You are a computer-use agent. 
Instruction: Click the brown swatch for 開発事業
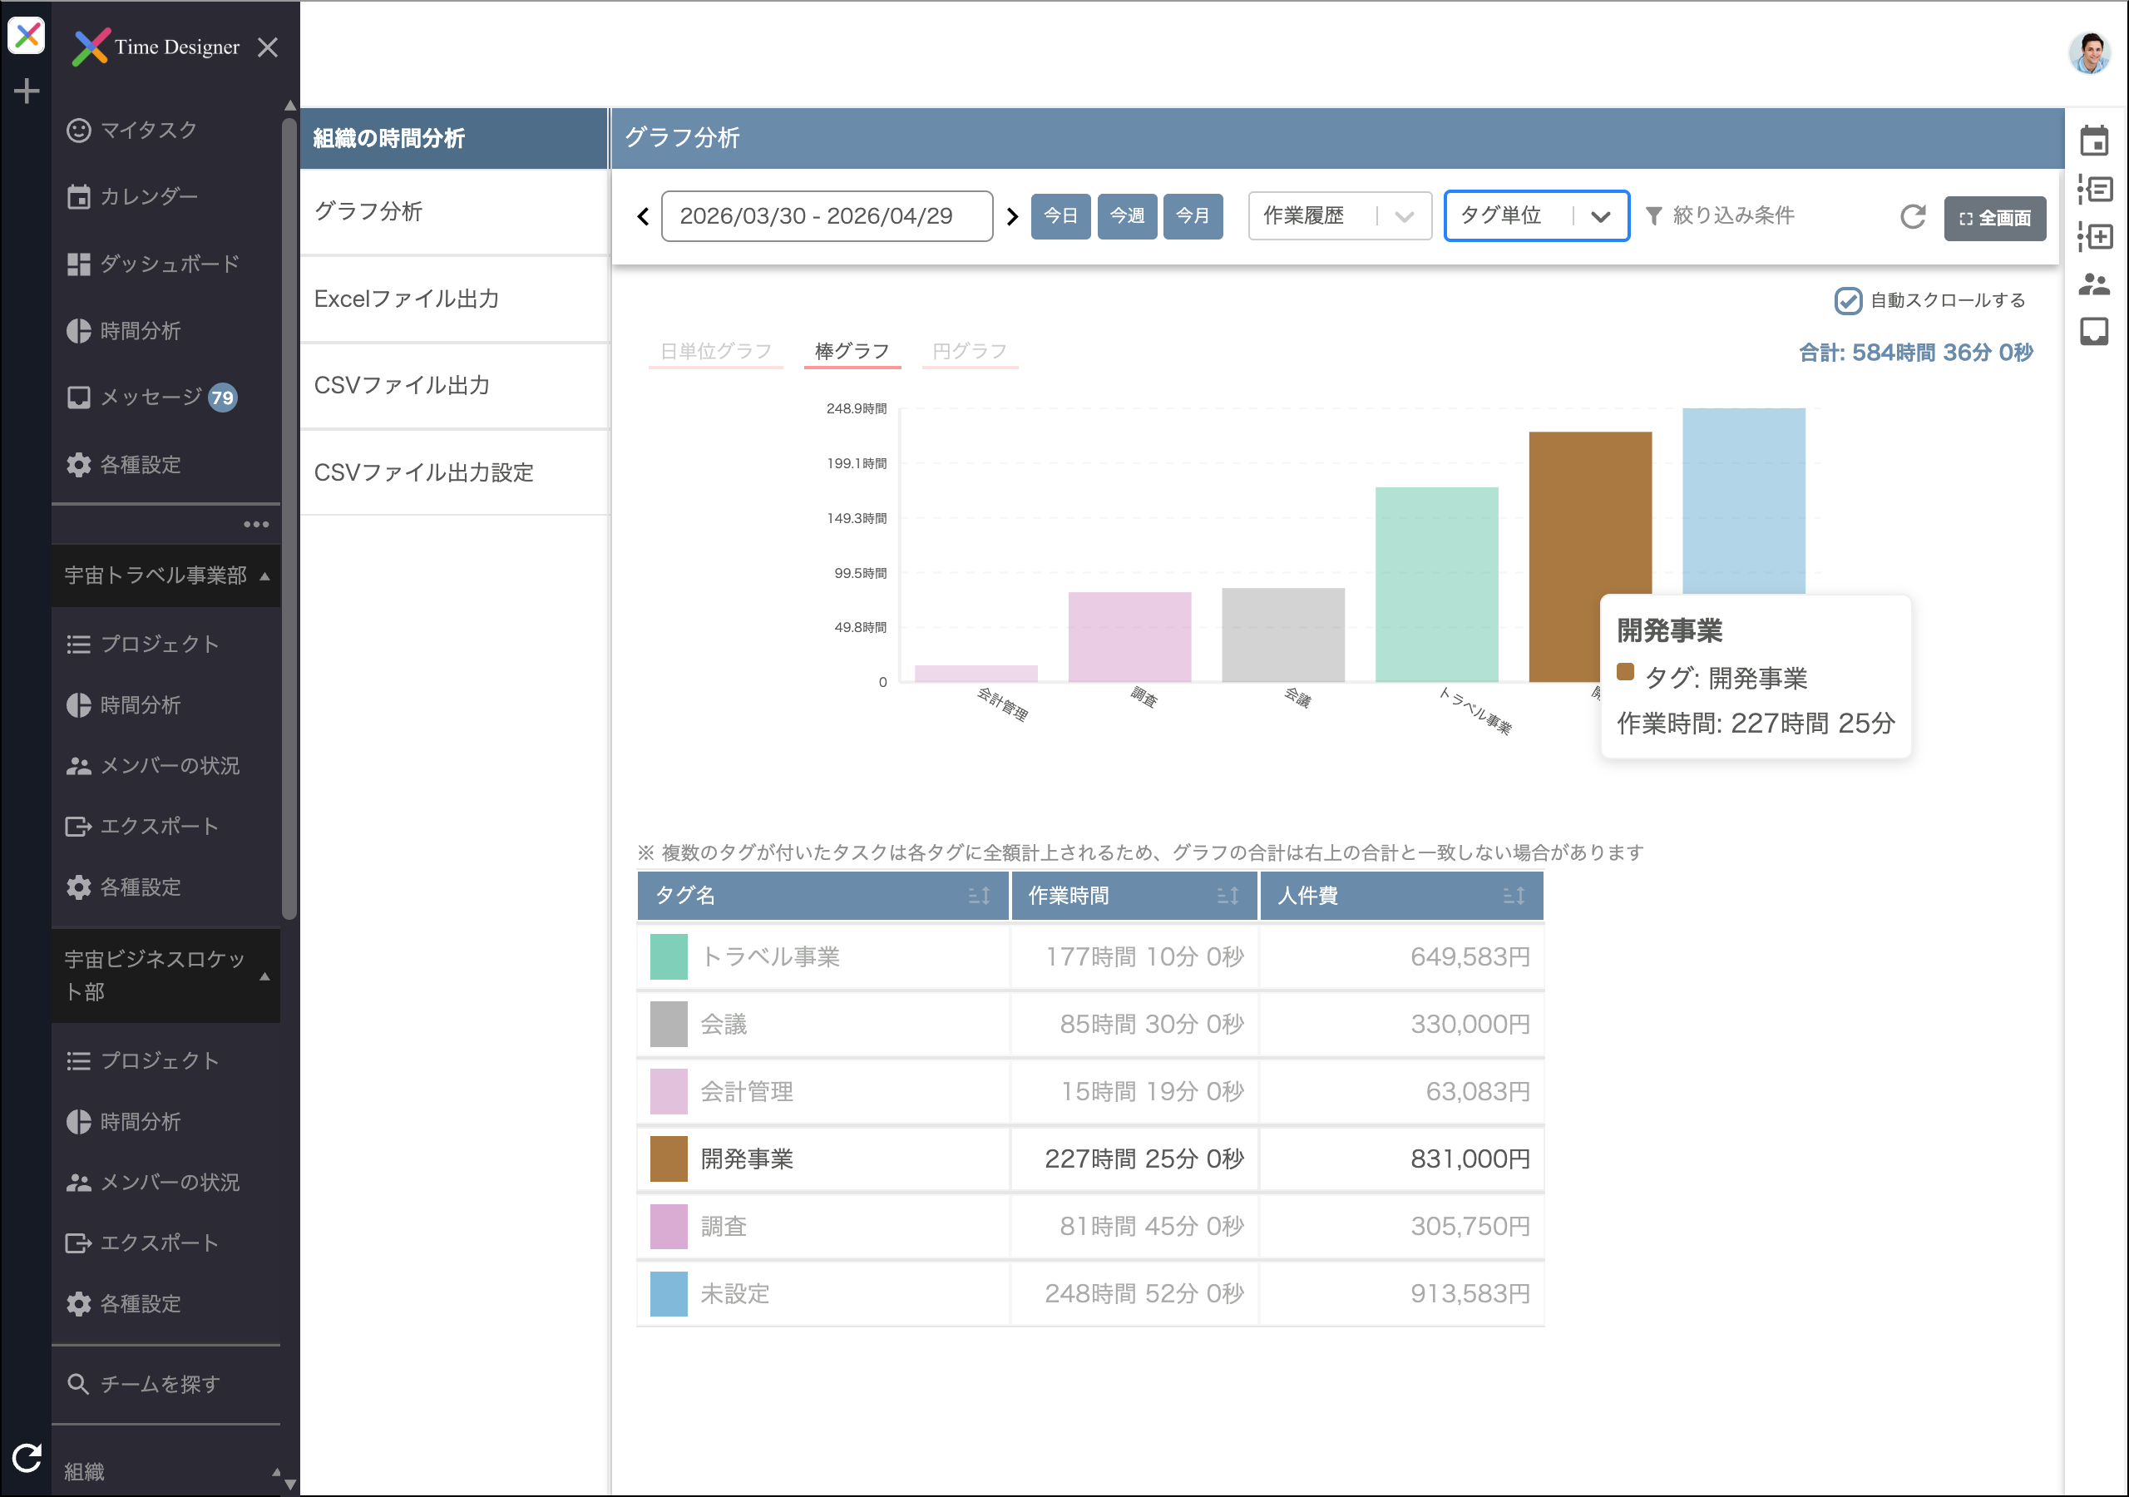click(x=669, y=1159)
